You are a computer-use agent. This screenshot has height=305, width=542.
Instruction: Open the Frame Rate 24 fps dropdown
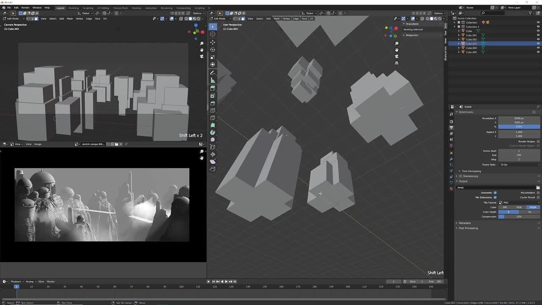(519, 164)
